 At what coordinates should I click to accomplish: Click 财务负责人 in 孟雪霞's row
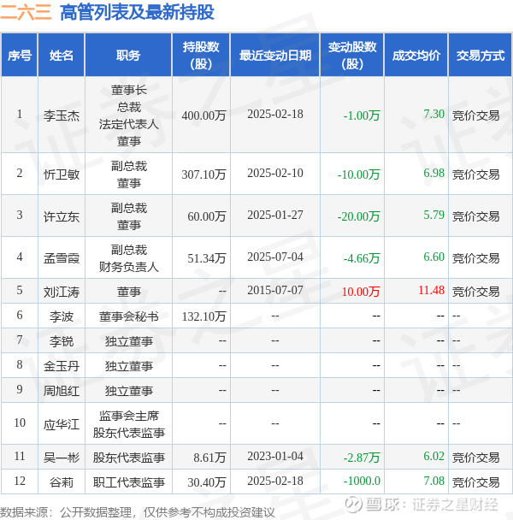click(128, 267)
